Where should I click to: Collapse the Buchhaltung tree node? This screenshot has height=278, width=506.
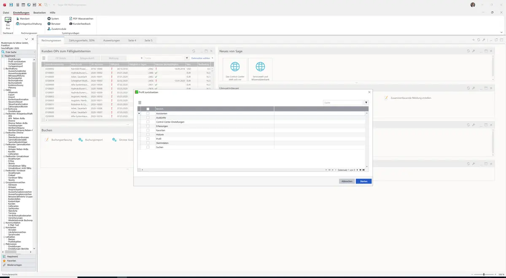click(4, 68)
